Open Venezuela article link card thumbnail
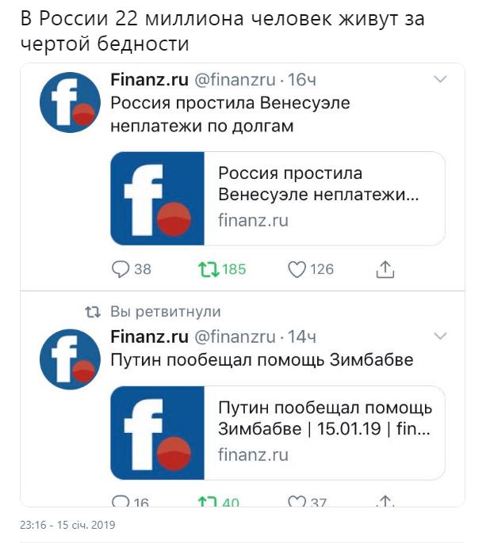 pos(158,198)
